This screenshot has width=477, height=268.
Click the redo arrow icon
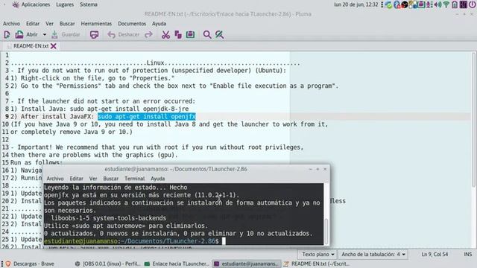point(148,35)
